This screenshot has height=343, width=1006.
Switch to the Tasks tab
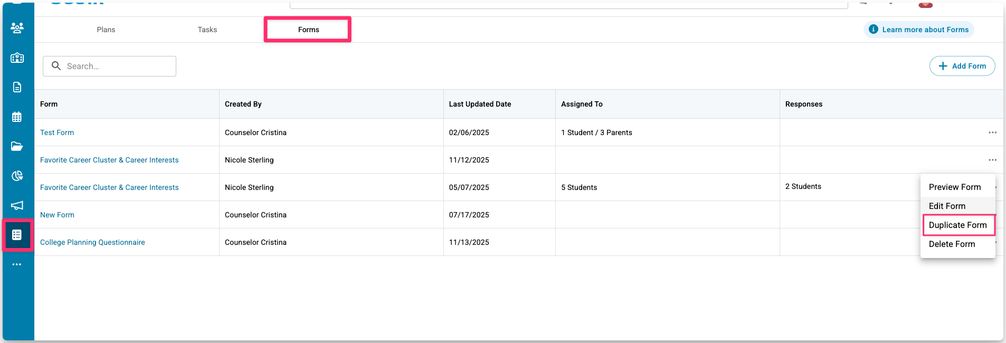tap(207, 30)
